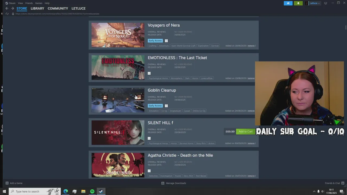Open Friends & Chat
This screenshot has height=195, width=347.
click(335, 183)
